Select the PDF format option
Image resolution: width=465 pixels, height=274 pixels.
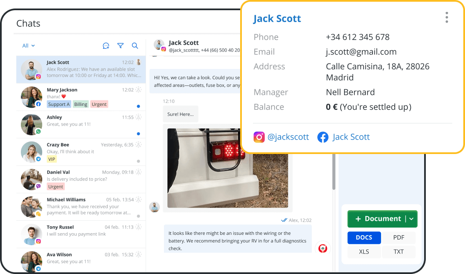point(399,238)
